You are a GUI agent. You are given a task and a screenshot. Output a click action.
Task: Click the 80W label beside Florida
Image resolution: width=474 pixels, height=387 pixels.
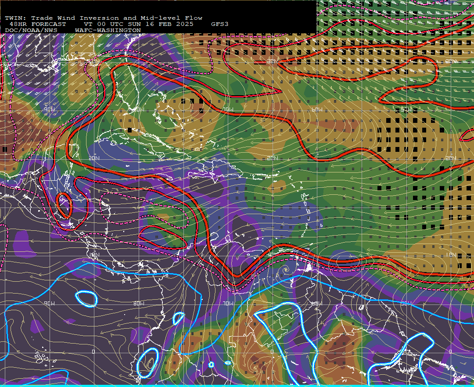[x=139, y=110]
